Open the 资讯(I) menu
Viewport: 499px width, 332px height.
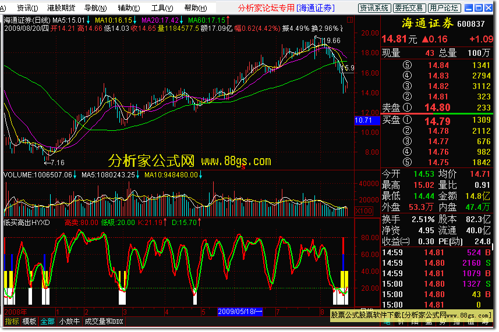(27, 8)
